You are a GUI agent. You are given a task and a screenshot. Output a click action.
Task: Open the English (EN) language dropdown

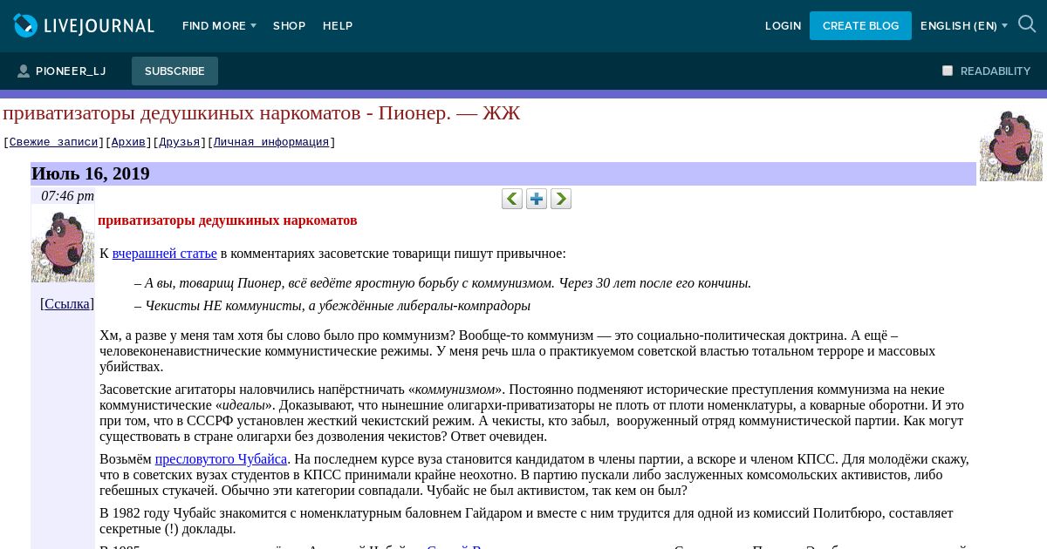pos(963,26)
